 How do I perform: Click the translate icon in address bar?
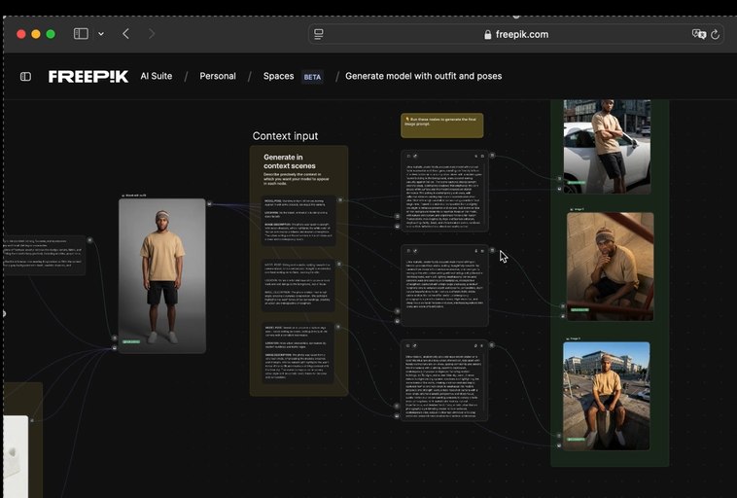pyautogui.click(x=698, y=34)
